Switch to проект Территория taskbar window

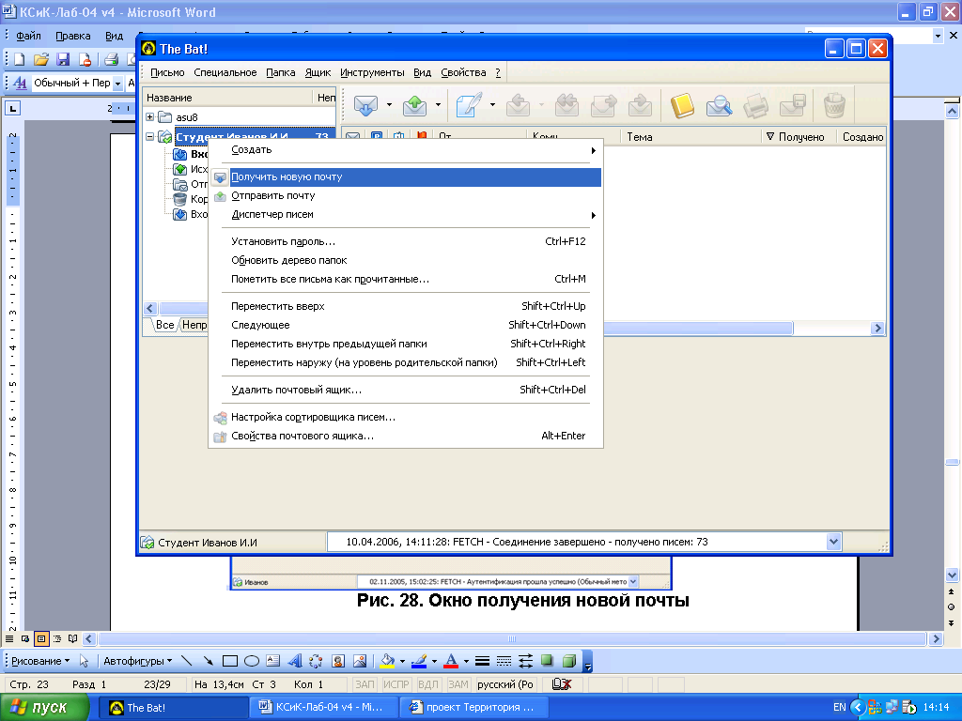coord(474,708)
